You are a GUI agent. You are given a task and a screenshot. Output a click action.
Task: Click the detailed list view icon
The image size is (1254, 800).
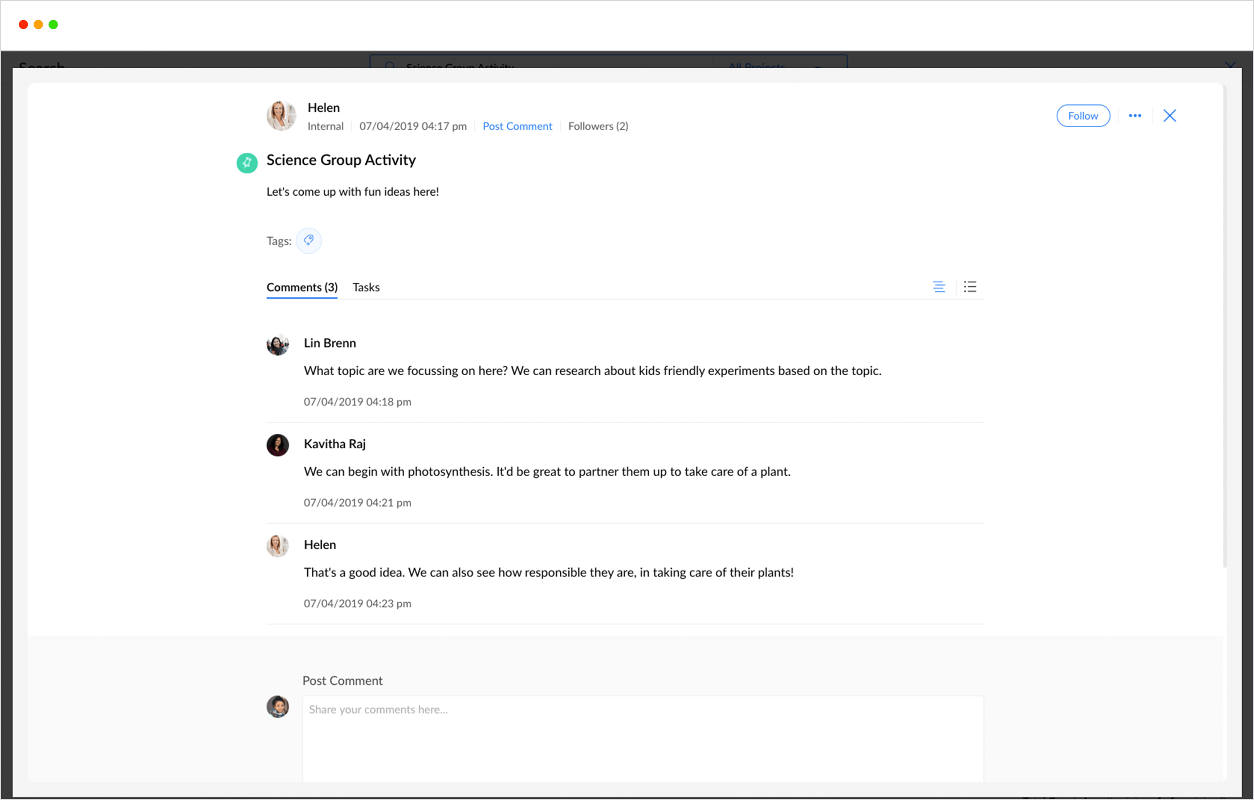click(971, 285)
